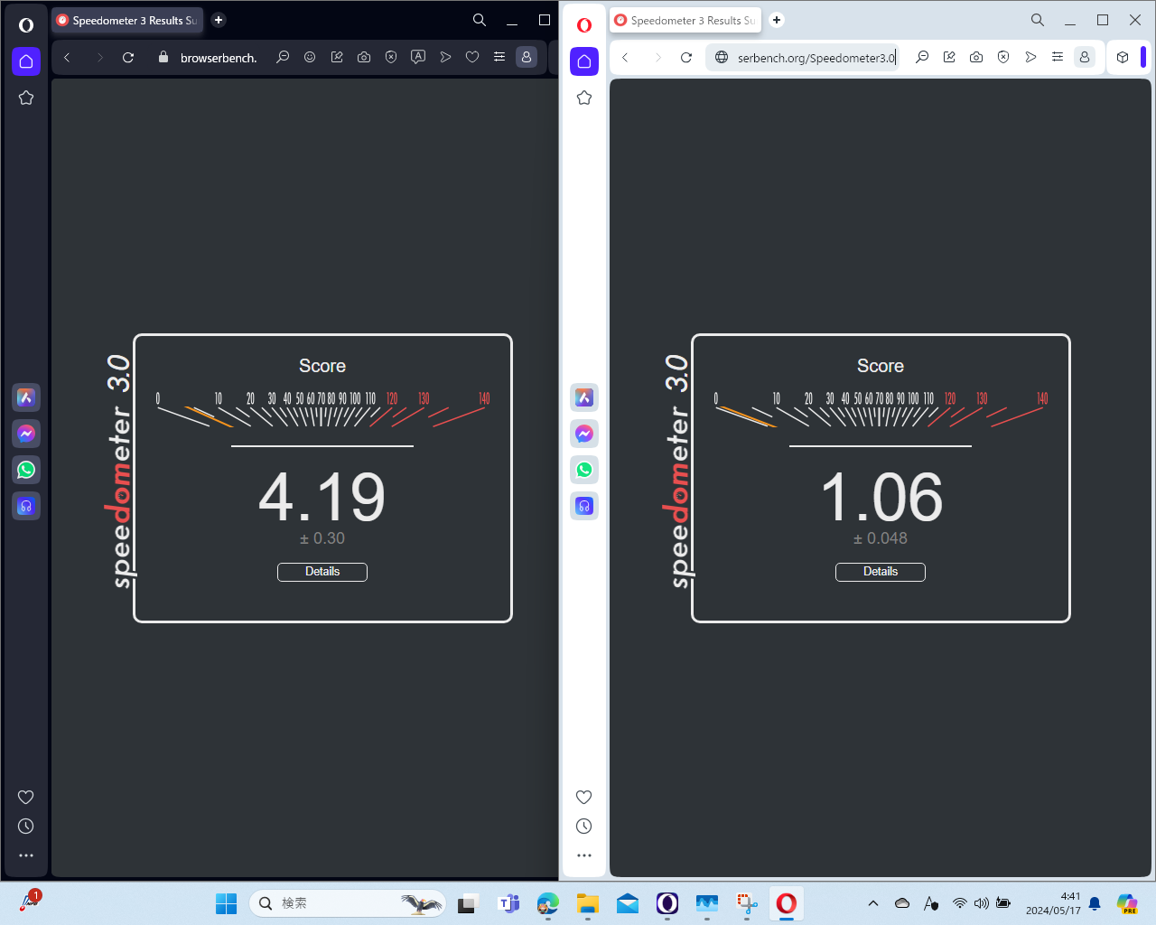
Task: Open Messenger from the sidebar
Action: pyautogui.click(x=26, y=434)
